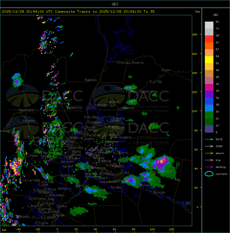Click the eb+bip magenta arrow legend icon
This screenshot has height=233, width=230.
tap(209, 167)
